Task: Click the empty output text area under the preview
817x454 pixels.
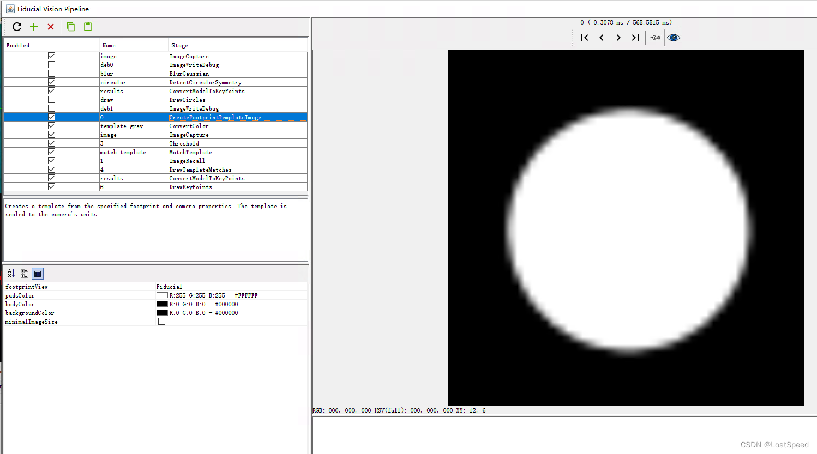Action: [564, 435]
